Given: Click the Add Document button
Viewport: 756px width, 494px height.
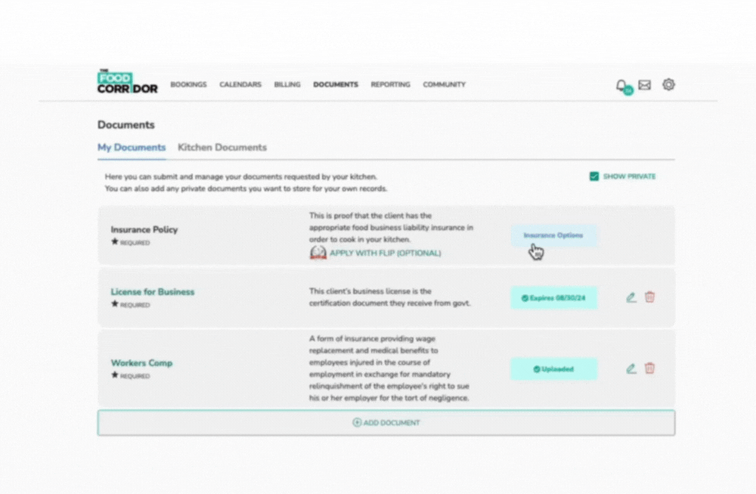Looking at the screenshot, I should click(x=386, y=422).
